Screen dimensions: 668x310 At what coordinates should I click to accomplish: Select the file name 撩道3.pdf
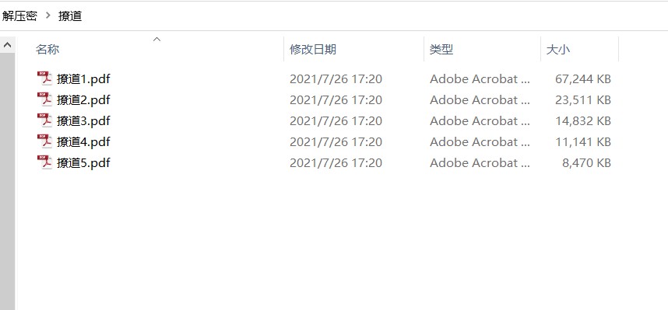pos(83,120)
